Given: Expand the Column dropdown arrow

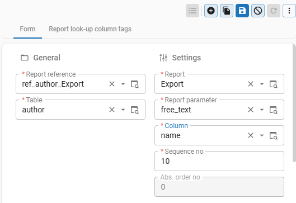Looking at the screenshot, I should (x=262, y=135).
